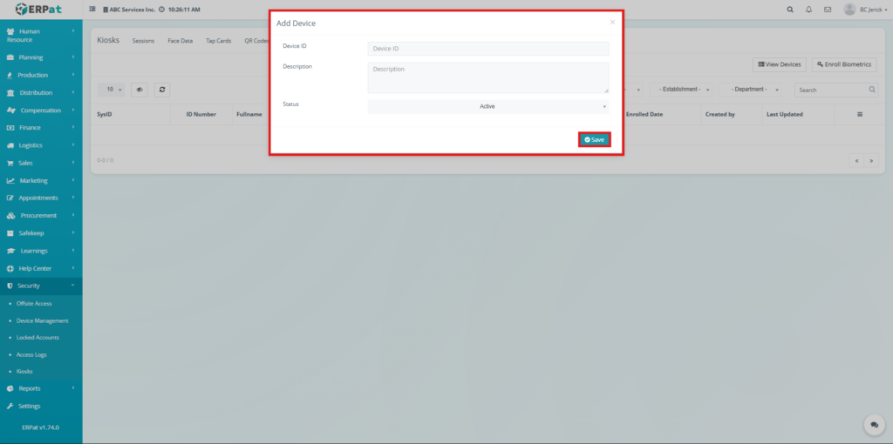The height and width of the screenshot is (444, 893).
Task: Open the page size dropdown showing 10
Action: (x=111, y=90)
